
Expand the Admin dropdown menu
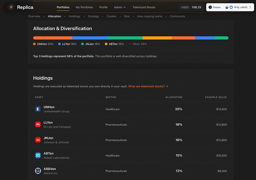pos(120,7)
